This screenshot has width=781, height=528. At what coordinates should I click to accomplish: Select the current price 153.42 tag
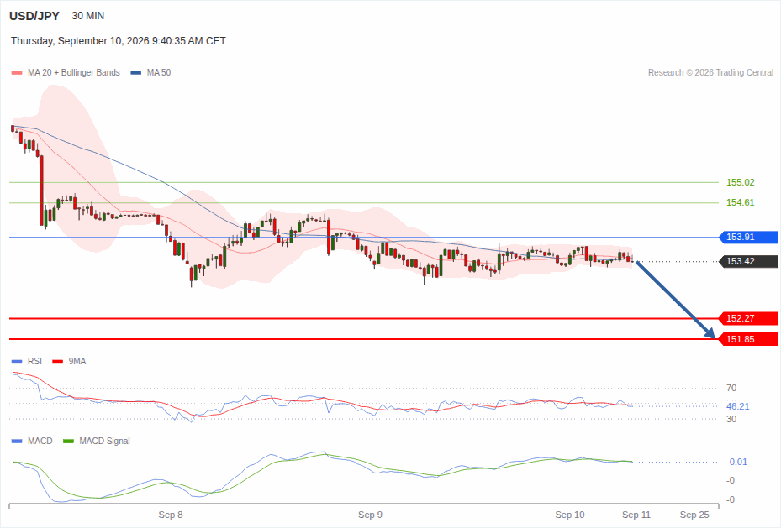748,261
